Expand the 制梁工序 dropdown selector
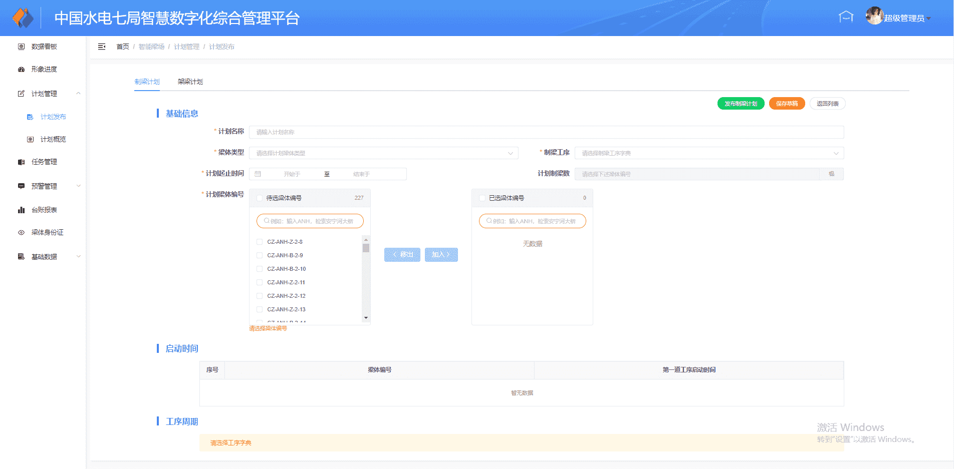Screen dimensions: 954x469 tap(709, 153)
